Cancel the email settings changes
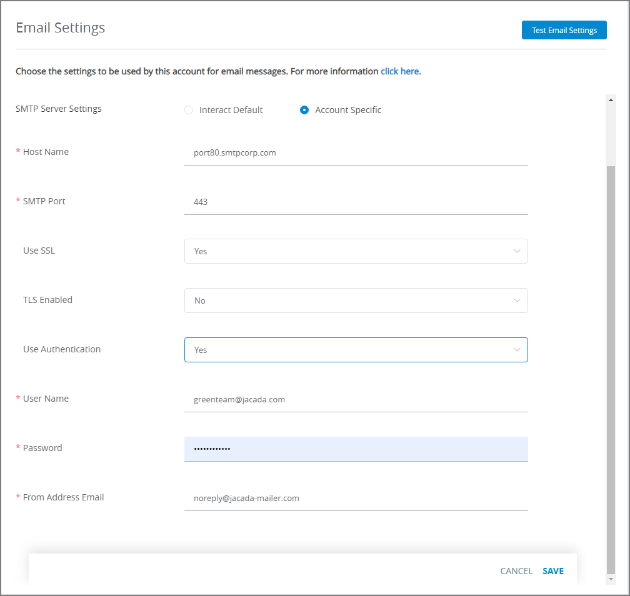This screenshot has width=630, height=596. [x=516, y=571]
